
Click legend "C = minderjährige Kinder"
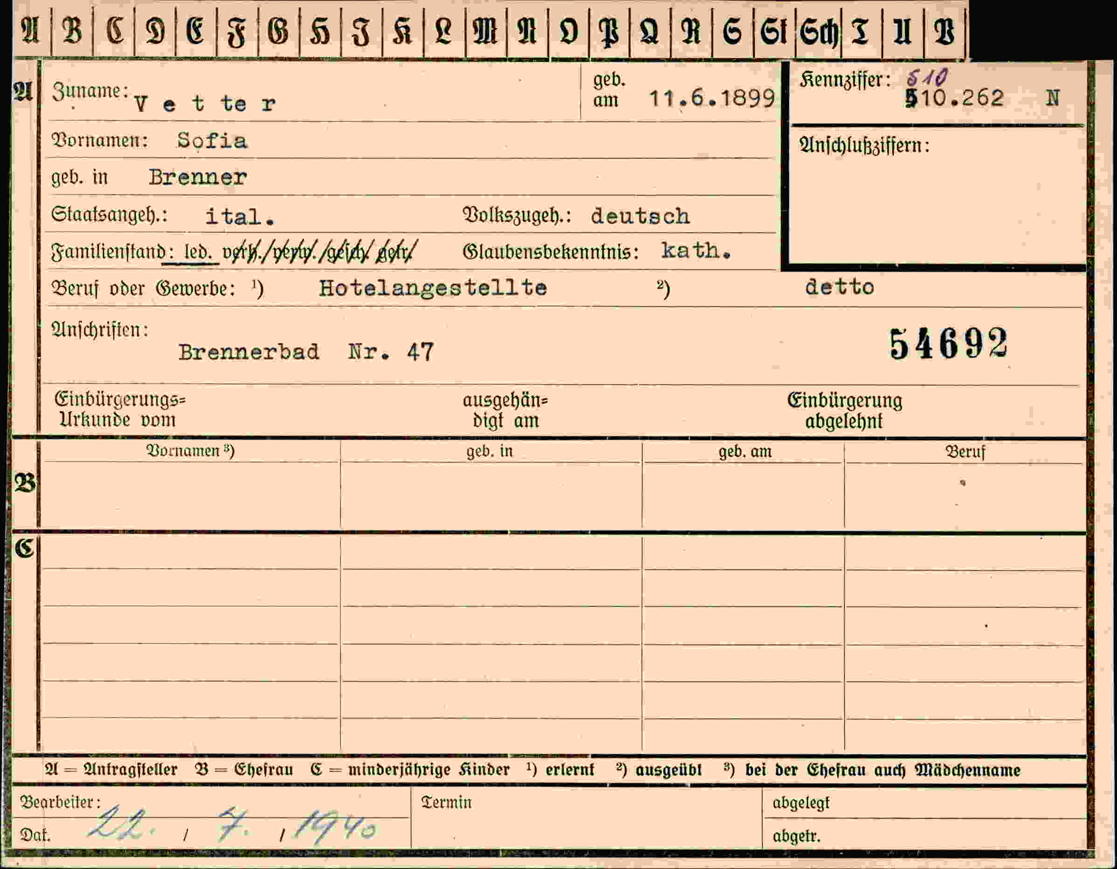pos(410,769)
